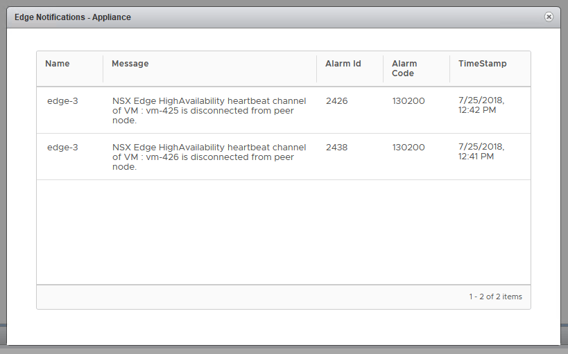Screen dimensions: 568x354
Task: Click alarm id 2426 cell
Action: click(336, 101)
